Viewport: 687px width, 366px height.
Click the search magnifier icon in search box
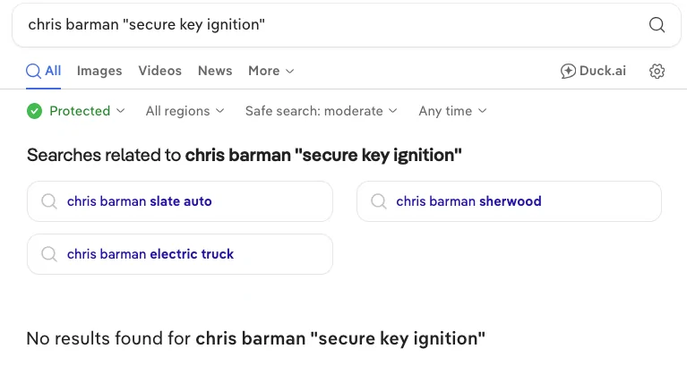click(x=657, y=25)
